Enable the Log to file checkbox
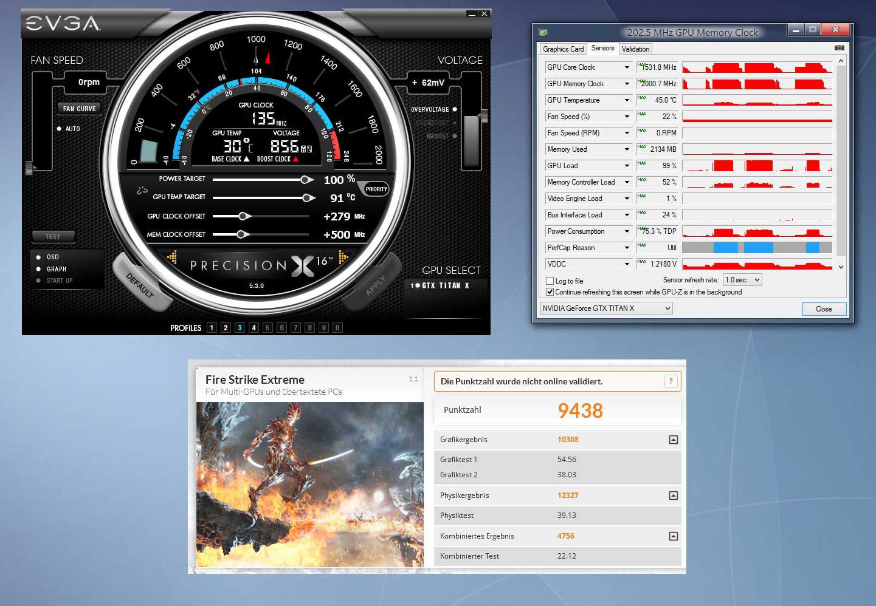 coord(550,281)
